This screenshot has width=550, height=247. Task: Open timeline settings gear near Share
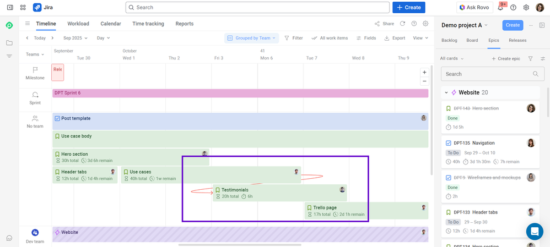425,24
